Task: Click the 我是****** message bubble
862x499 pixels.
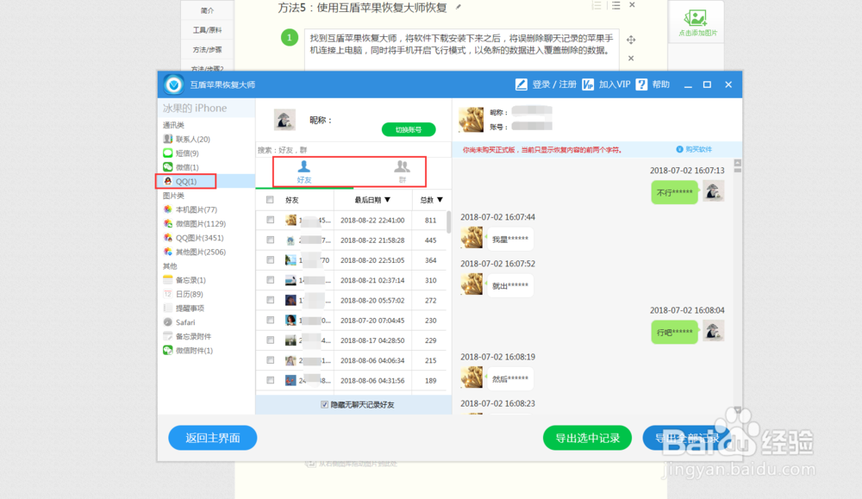Action: tap(509, 239)
